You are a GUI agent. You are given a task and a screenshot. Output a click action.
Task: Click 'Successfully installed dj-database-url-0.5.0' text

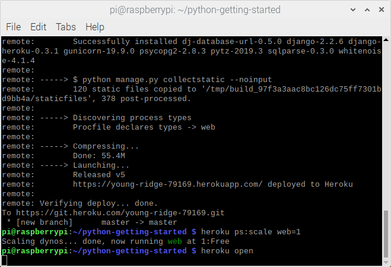click(177, 42)
